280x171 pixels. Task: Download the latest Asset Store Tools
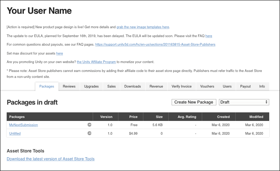51,159
